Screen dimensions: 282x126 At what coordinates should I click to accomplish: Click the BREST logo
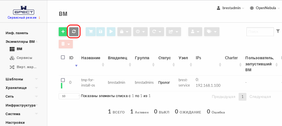24,11
